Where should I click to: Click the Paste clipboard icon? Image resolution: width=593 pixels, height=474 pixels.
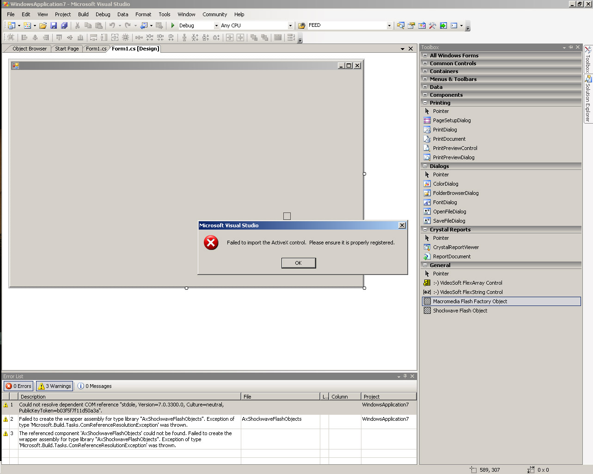pyautogui.click(x=98, y=25)
